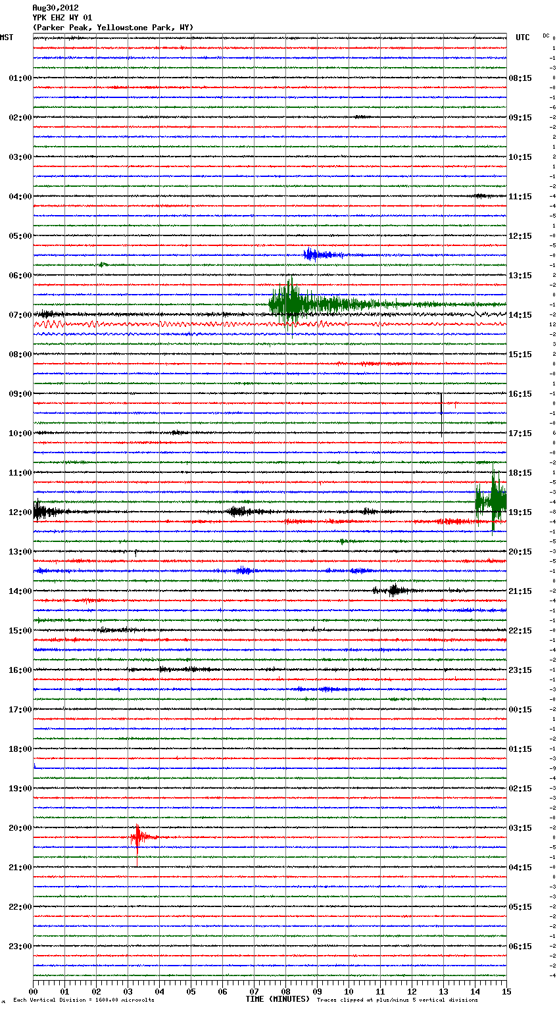Click the MST hour label "21:00"
The height and width of the screenshot is (1009, 559).
tap(20, 868)
